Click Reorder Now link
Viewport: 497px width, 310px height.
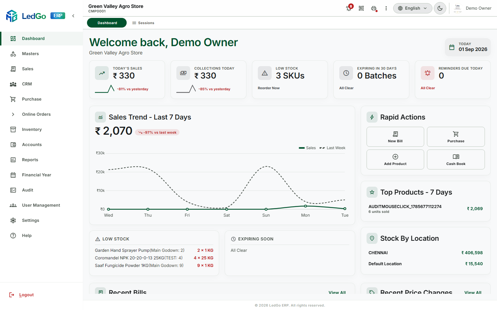pyautogui.click(x=269, y=88)
